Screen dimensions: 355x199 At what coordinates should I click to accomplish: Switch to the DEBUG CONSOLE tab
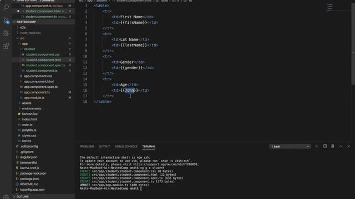(126, 146)
